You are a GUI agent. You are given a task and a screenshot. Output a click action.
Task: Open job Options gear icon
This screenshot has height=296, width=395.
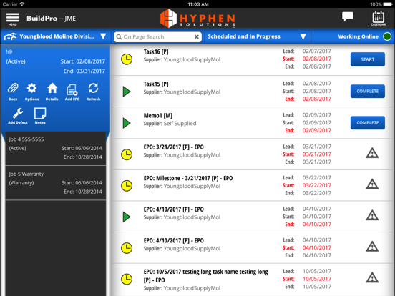31,92
